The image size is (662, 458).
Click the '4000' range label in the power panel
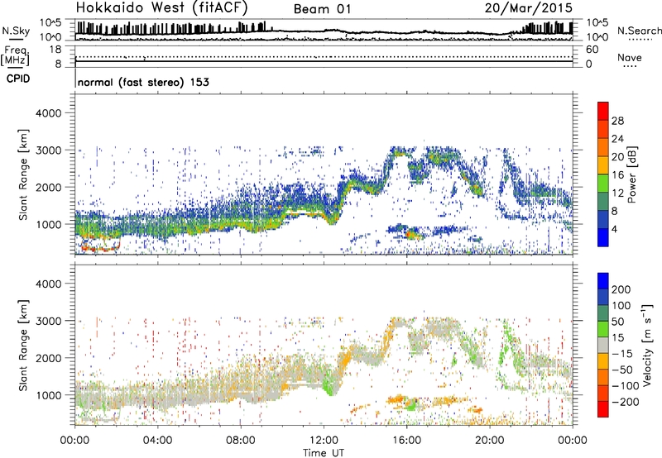coord(49,113)
